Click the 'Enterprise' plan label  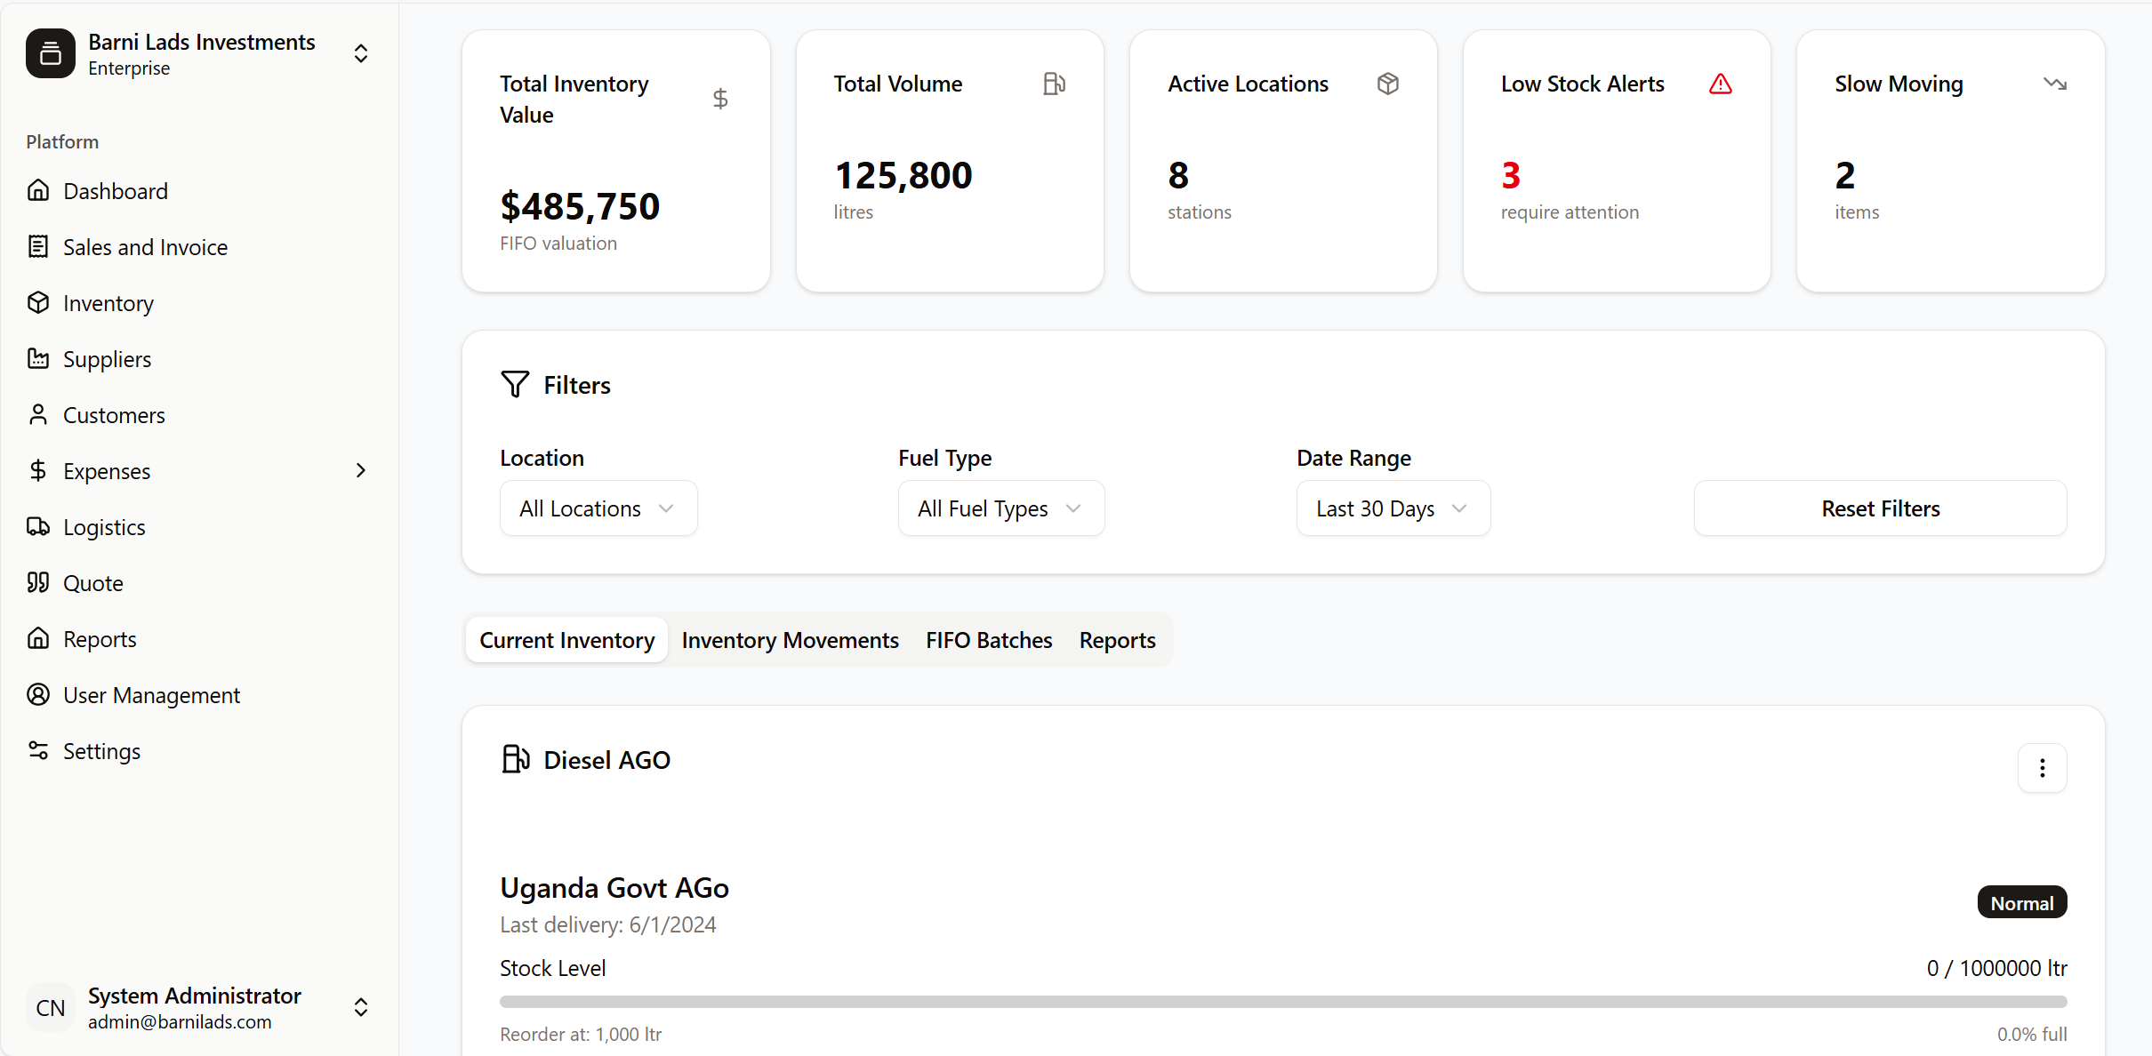(129, 68)
